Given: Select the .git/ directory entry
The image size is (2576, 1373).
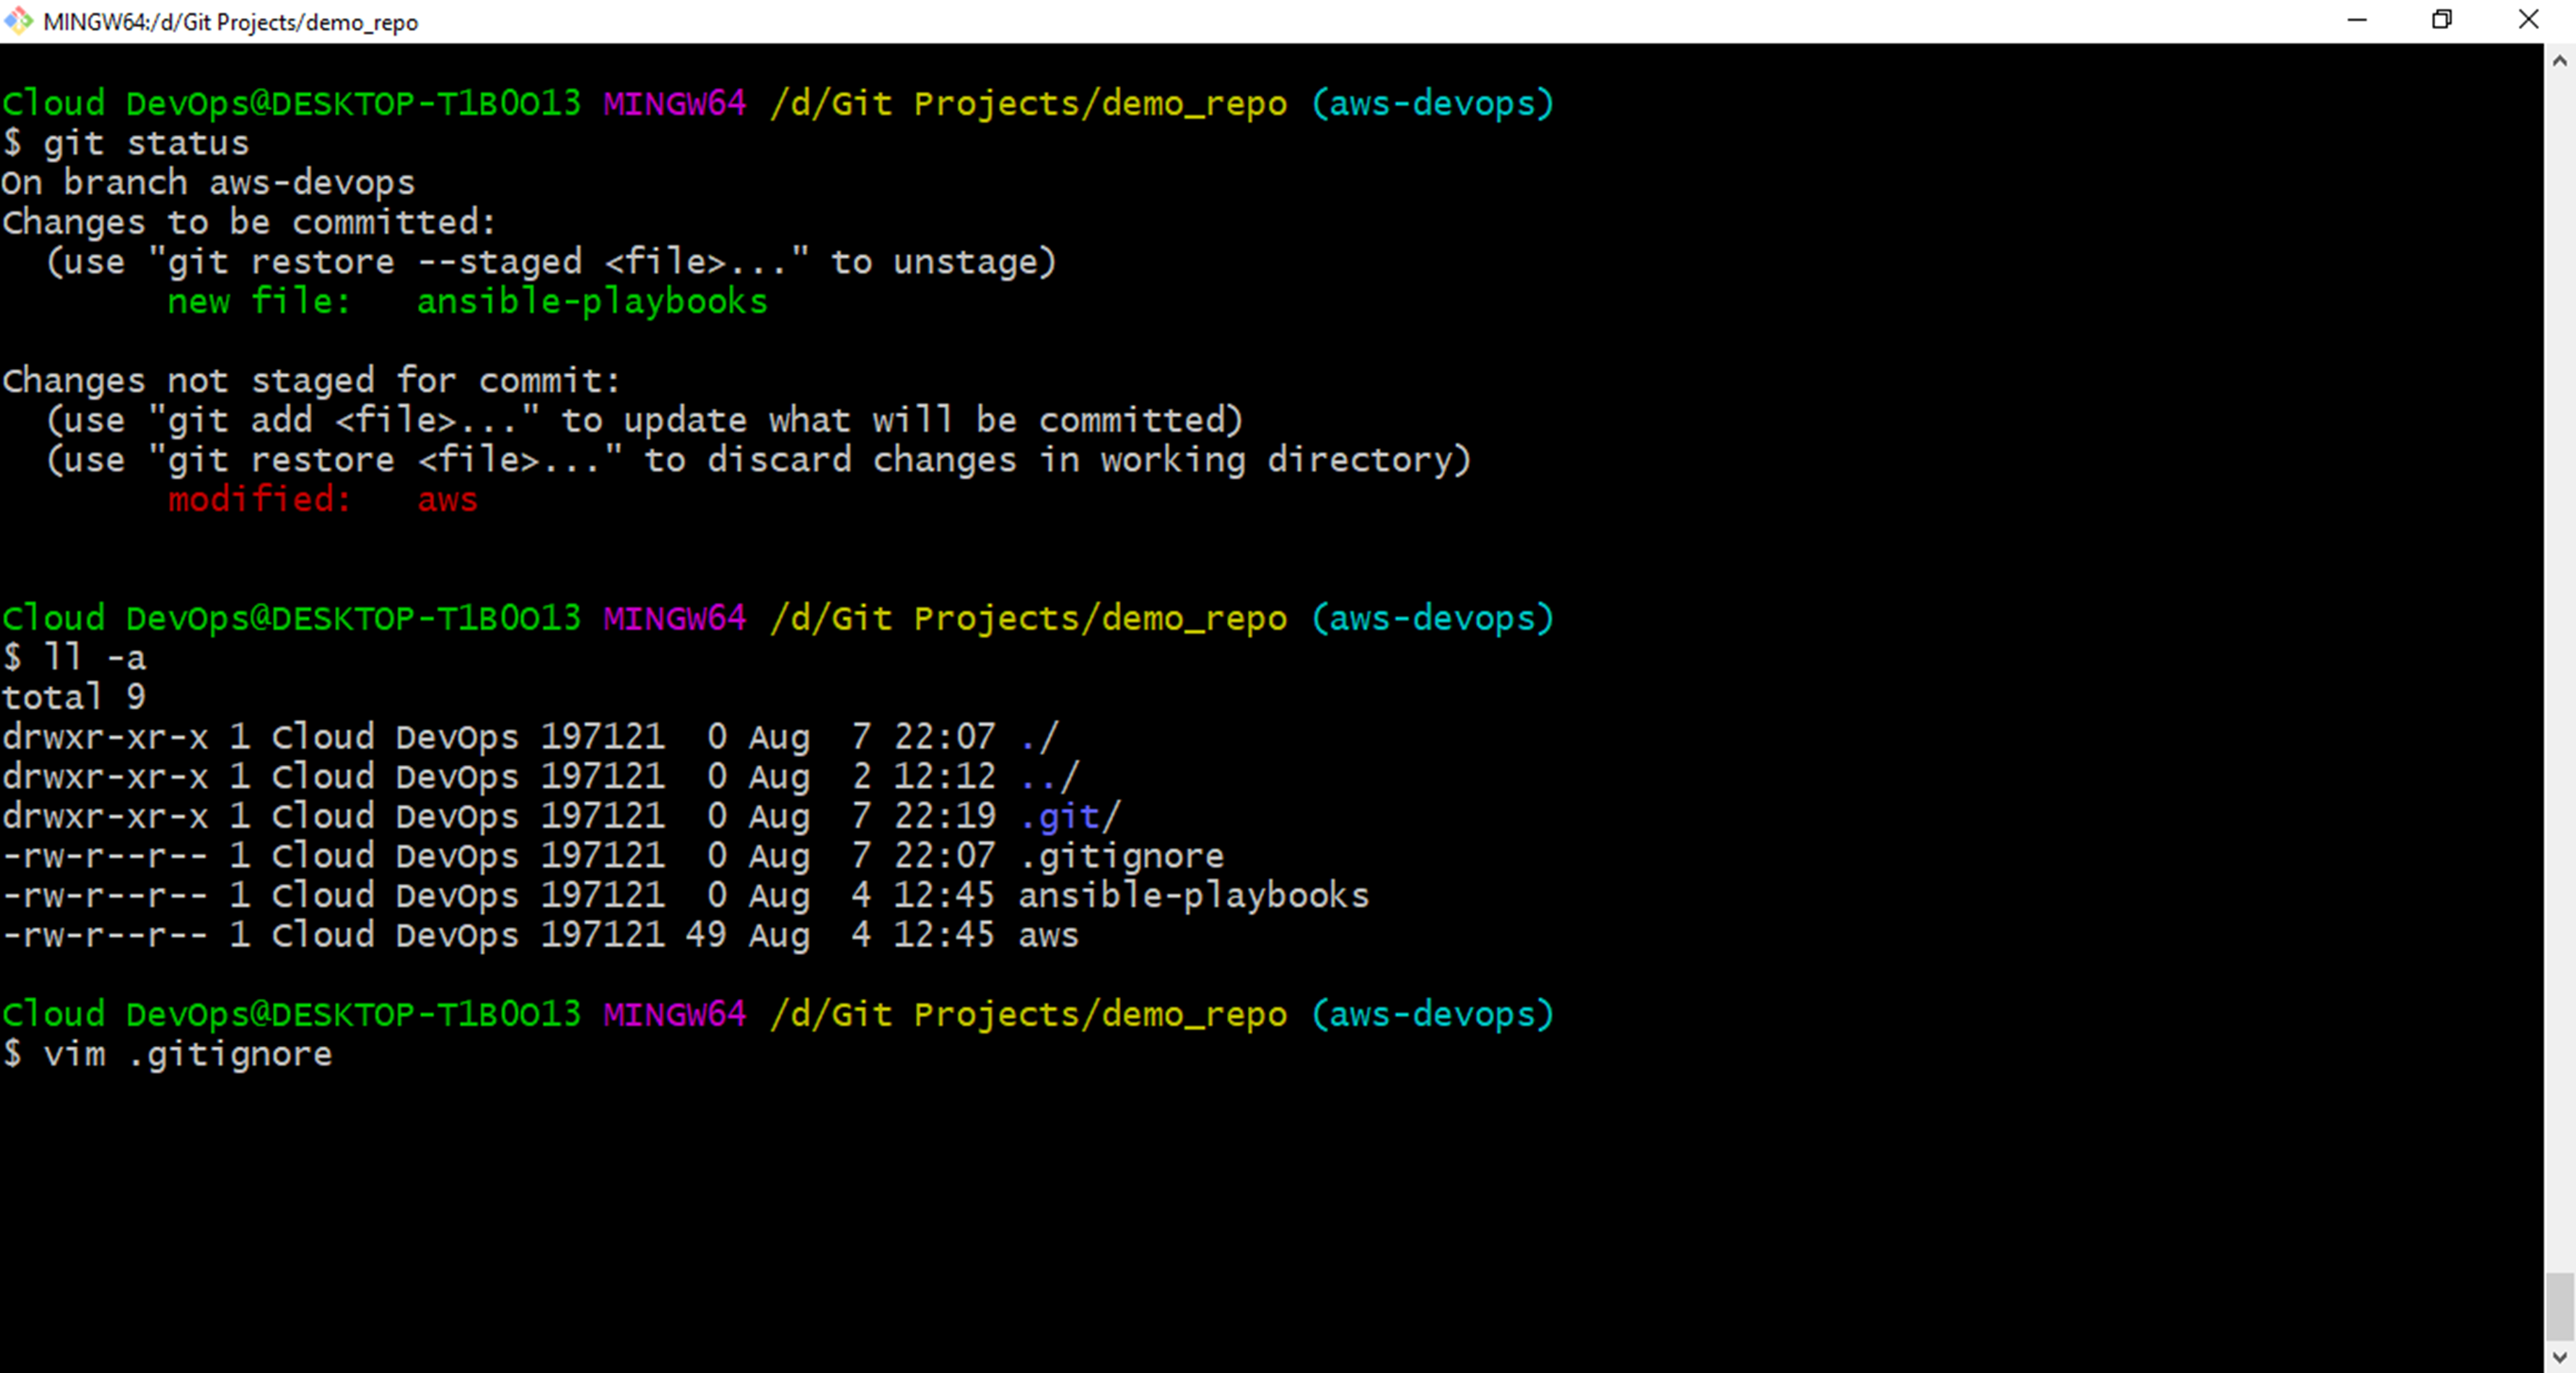Looking at the screenshot, I should 1068,815.
